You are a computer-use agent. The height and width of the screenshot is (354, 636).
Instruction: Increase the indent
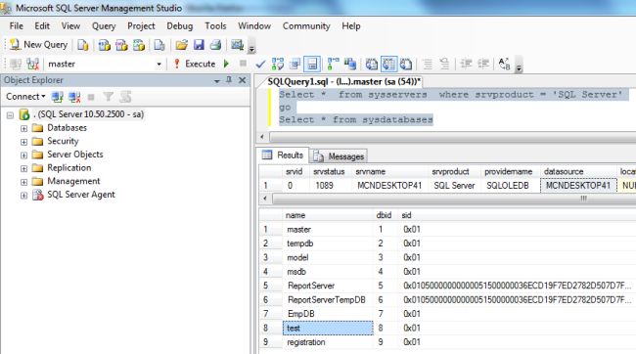(483, 64)
